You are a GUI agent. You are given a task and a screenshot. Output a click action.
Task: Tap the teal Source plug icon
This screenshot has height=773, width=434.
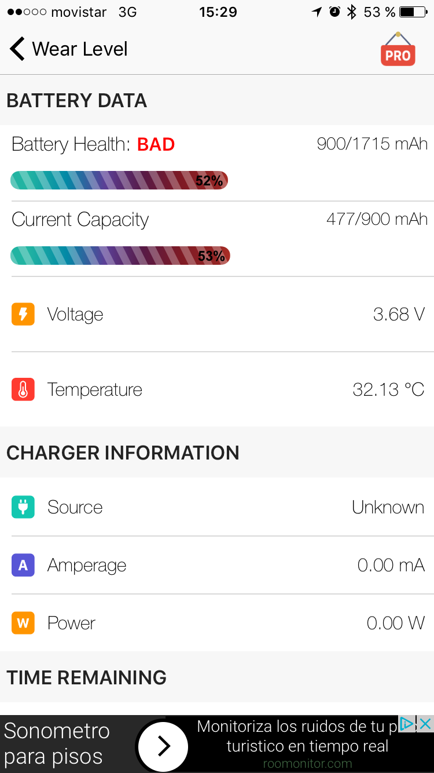tap(23, 507)
